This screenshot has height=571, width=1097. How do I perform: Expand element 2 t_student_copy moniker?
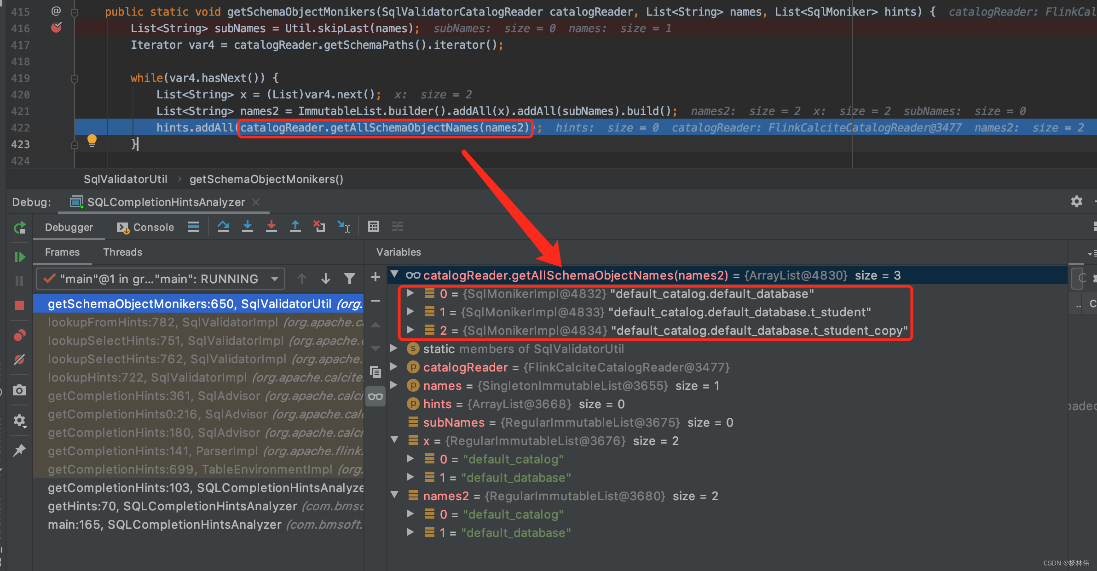tap(410, 330)
